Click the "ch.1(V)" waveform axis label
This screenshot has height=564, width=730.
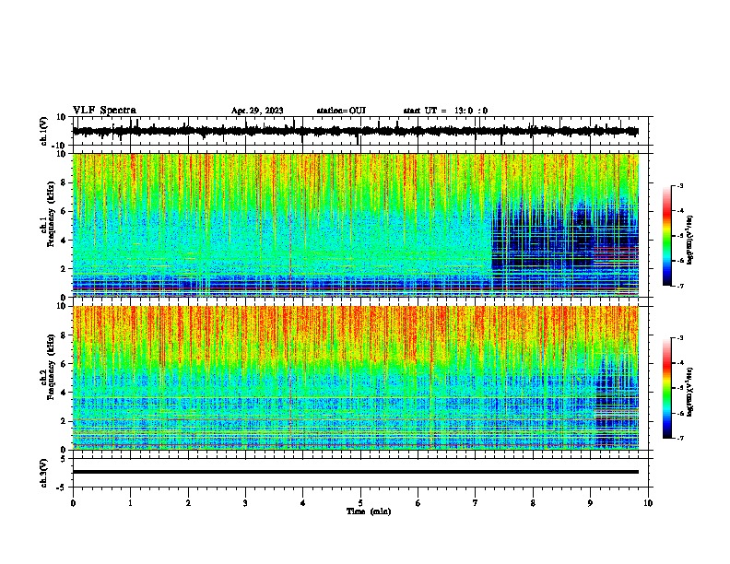pos(44,131)
